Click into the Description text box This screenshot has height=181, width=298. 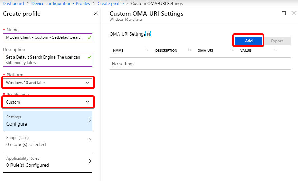(x=45, y=60)
